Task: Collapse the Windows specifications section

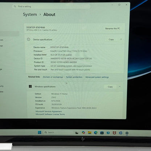Action: (120, 87)
